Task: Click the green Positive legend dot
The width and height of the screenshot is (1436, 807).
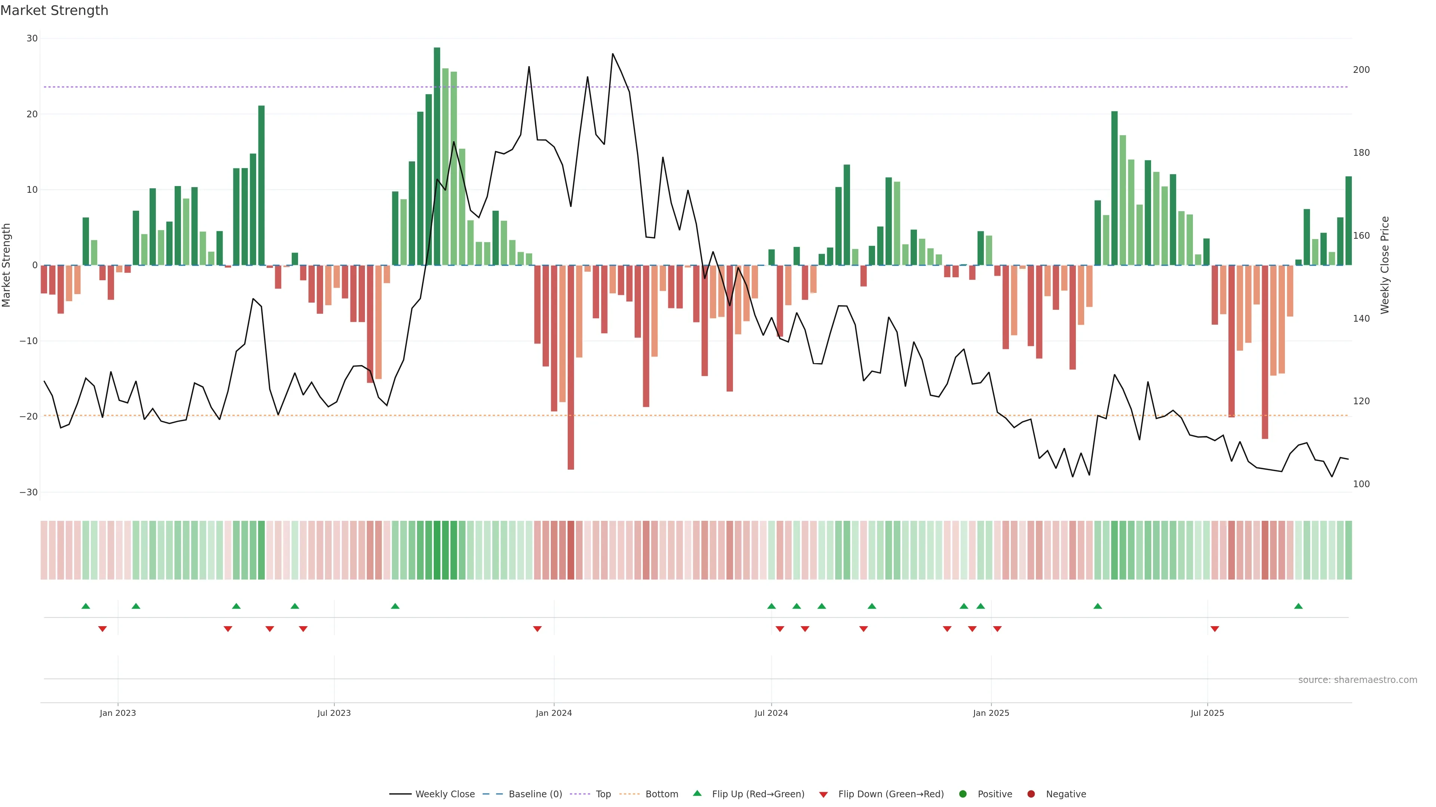Action: pos(963,794)
